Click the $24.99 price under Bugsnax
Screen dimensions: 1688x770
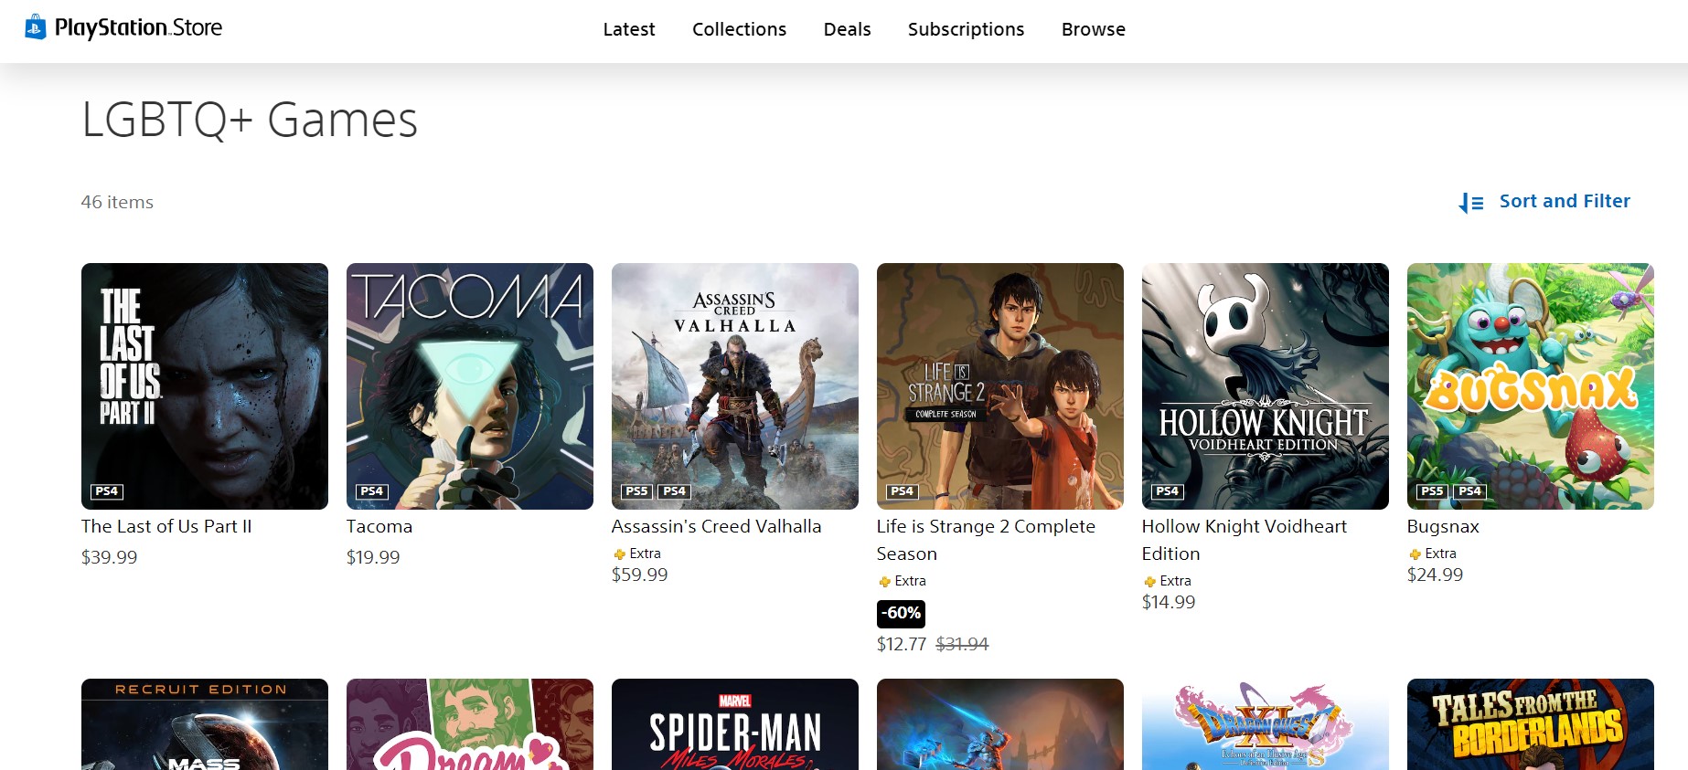[x=1435, y=575]
